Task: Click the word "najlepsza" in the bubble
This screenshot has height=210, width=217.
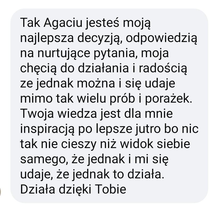Action: (x=47, y=38)
